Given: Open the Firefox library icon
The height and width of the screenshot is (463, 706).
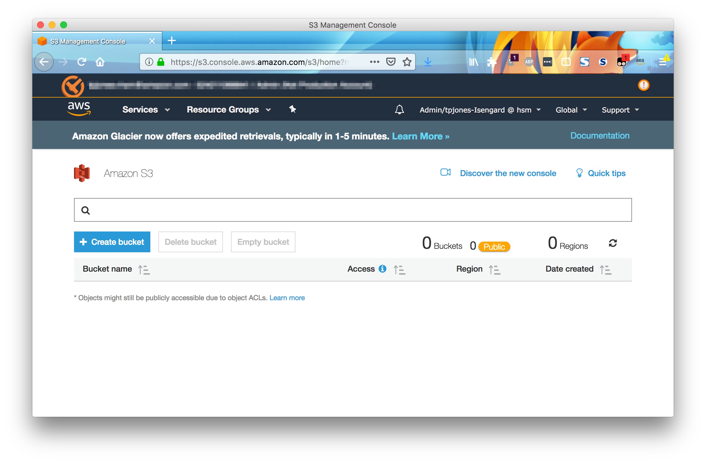Looking at the screenshot, I should tap(474, 62).
